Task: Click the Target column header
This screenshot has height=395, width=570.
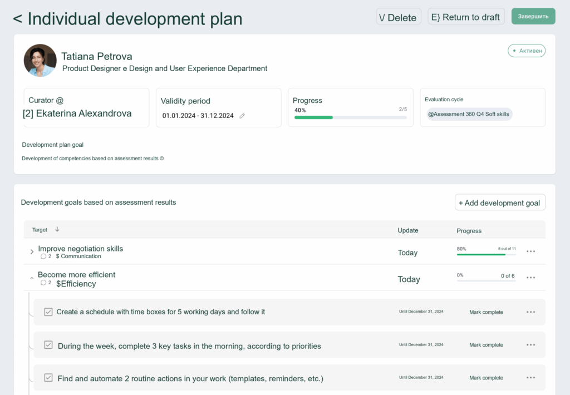Action: click(40, 230)
